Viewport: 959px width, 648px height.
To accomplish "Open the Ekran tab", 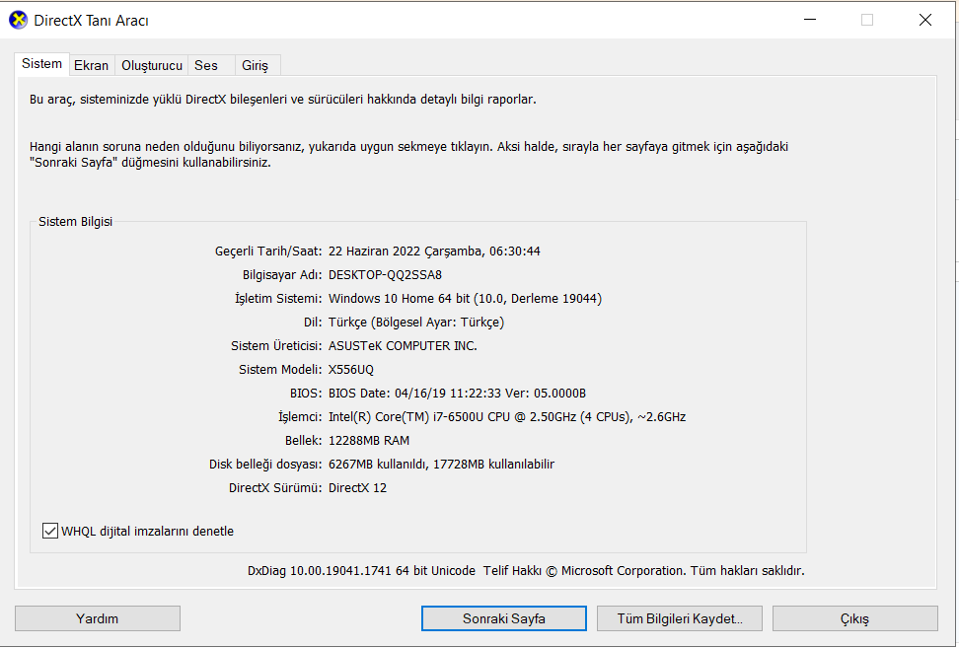I will (91, 65).
